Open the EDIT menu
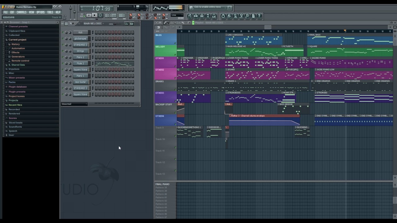The image size is (397, 223). pos(12,12)
